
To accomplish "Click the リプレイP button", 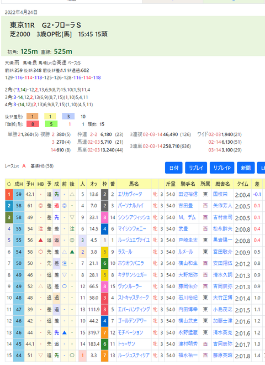I will pyautogui.click(x=222, y=168).
